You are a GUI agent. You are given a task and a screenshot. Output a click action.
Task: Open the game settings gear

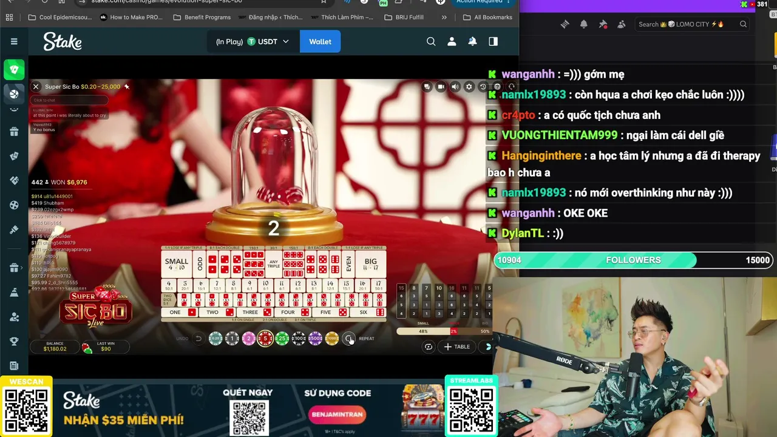click(x=469, y=87)
